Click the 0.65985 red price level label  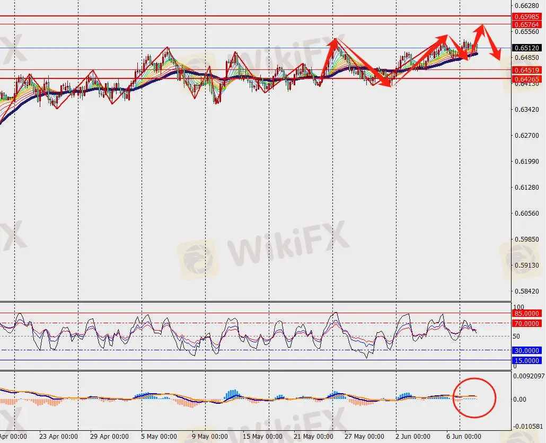tap(527, 16)
